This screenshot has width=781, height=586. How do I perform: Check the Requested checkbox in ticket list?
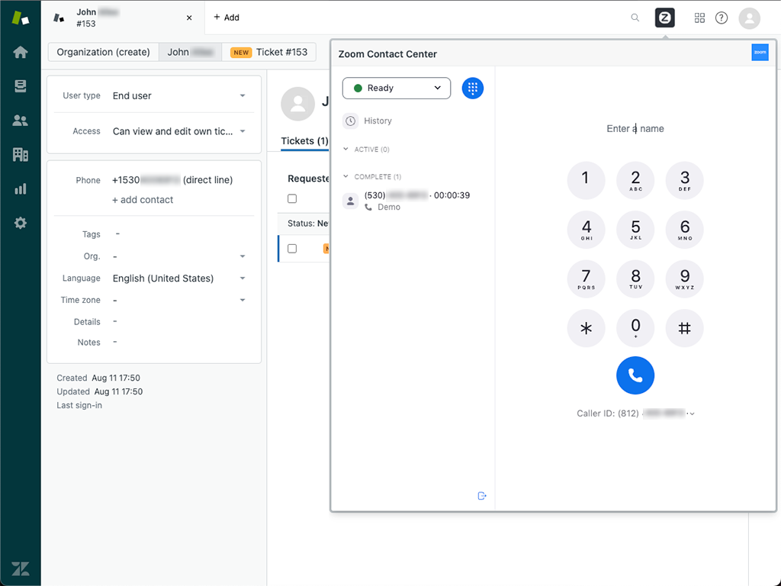(x=292, y=198)
